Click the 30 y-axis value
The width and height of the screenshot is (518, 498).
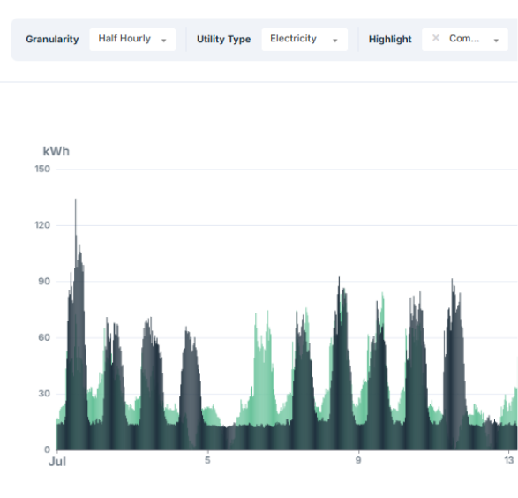click(44, 394)
